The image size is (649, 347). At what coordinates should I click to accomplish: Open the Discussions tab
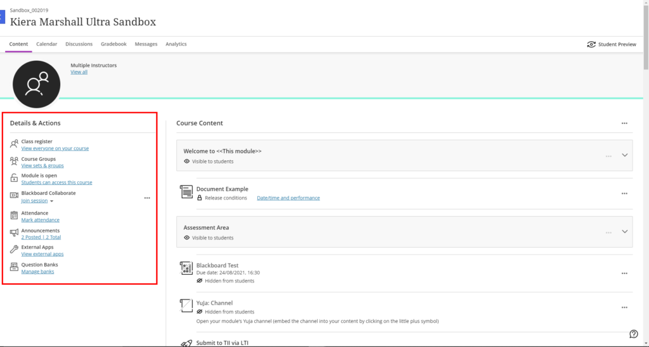click(79, 44)
